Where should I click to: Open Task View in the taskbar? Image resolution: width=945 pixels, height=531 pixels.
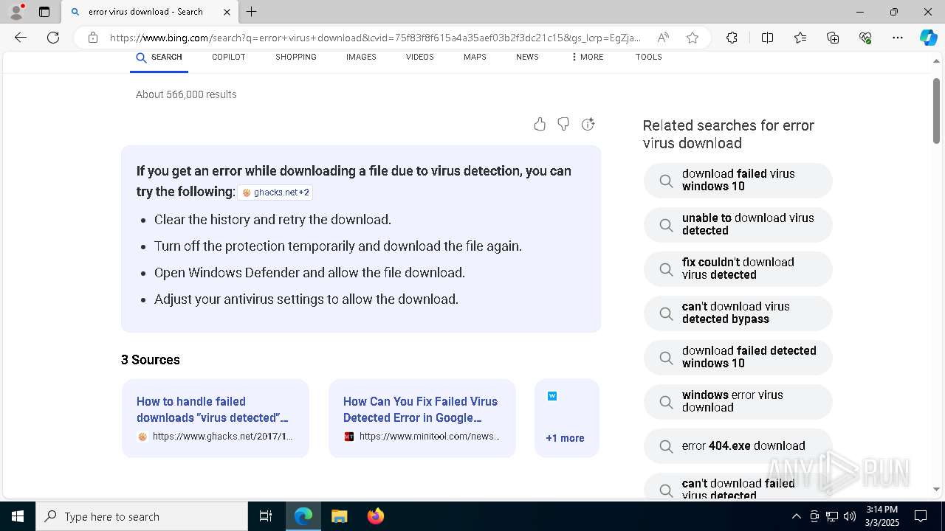coord(266,516)
